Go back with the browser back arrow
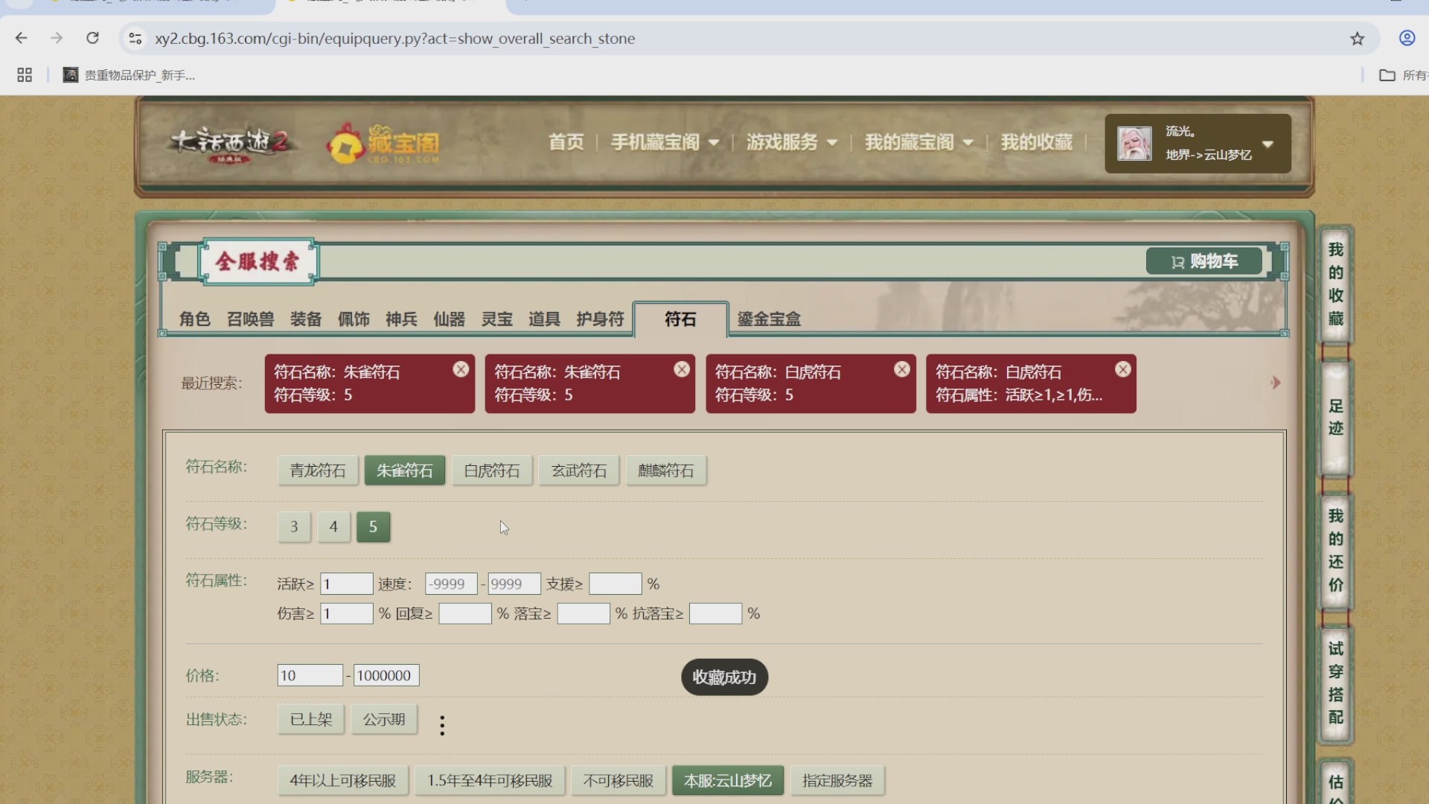 [x=21, y=38]
